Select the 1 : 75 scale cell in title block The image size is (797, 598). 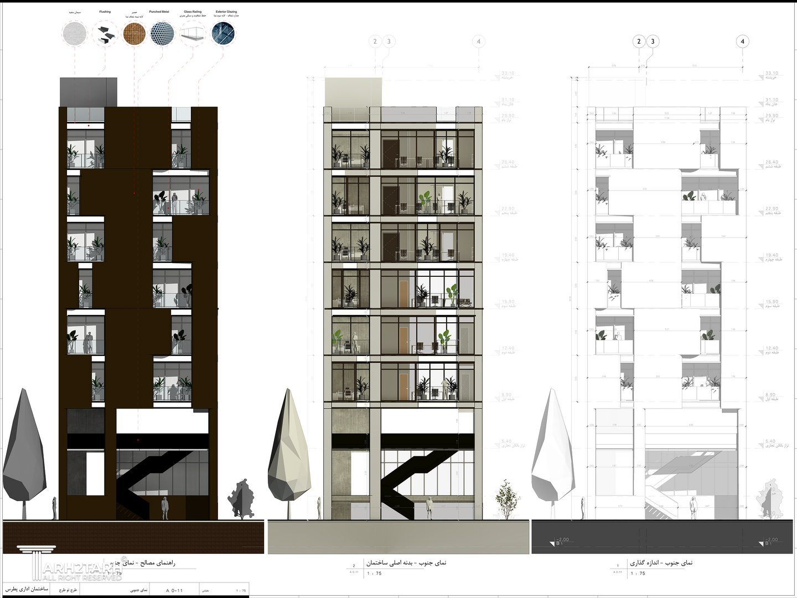(x=241, y=590)
